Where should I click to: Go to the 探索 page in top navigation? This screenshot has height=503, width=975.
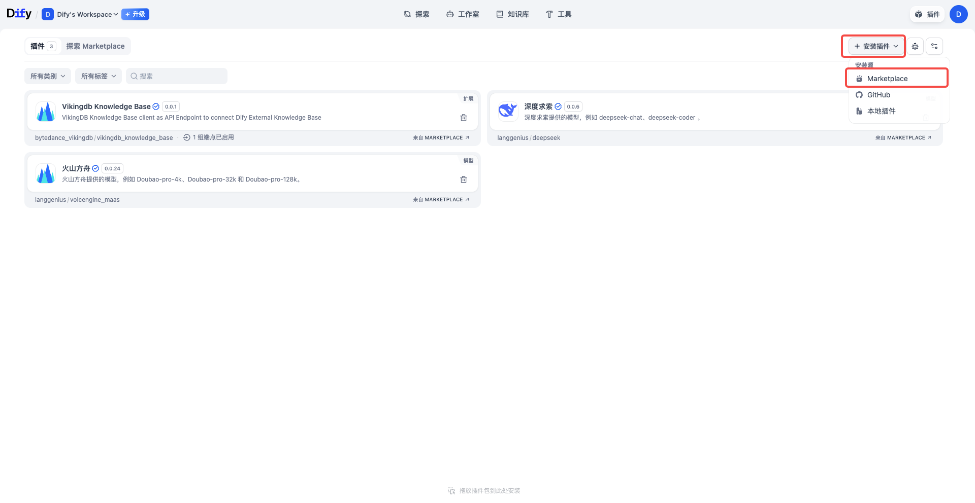416,14
